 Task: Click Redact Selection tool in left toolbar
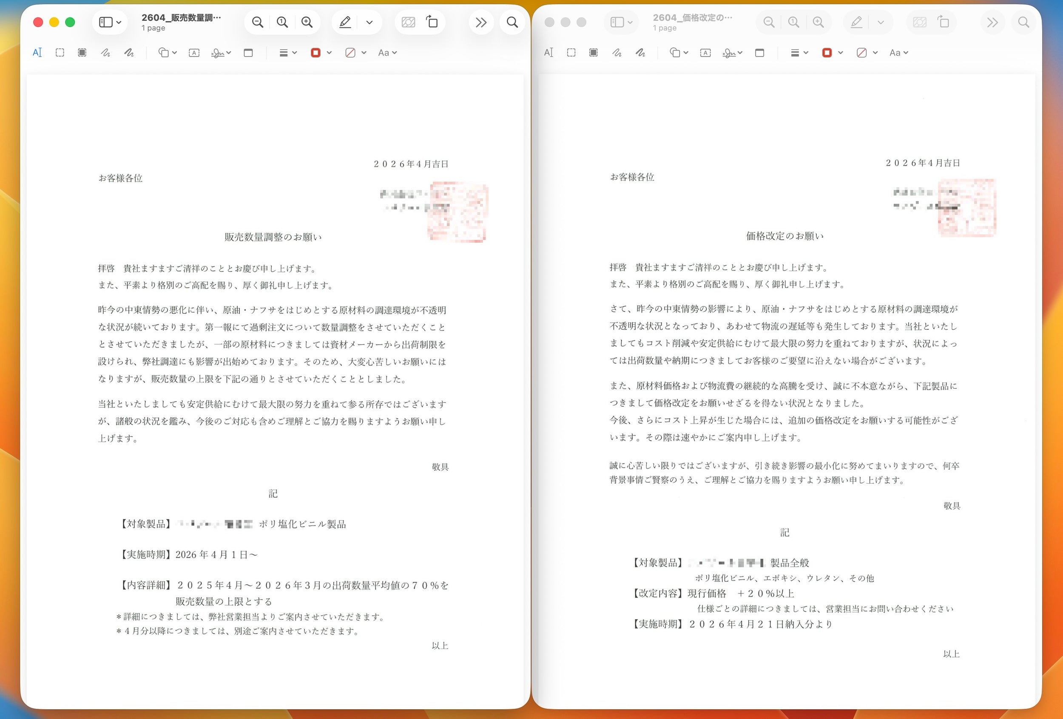[x=82, y=53]
